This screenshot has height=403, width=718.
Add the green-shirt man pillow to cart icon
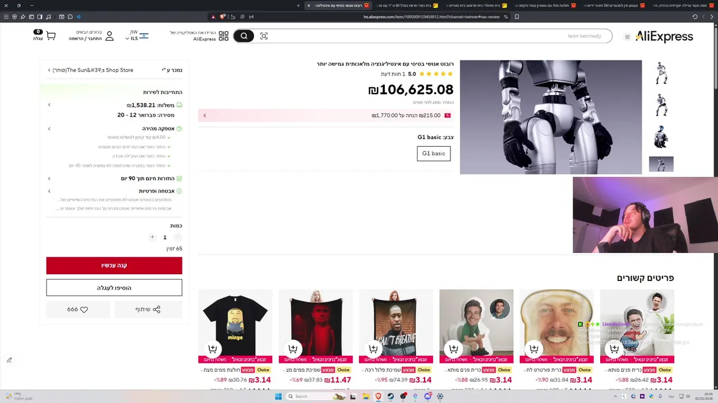453,349
